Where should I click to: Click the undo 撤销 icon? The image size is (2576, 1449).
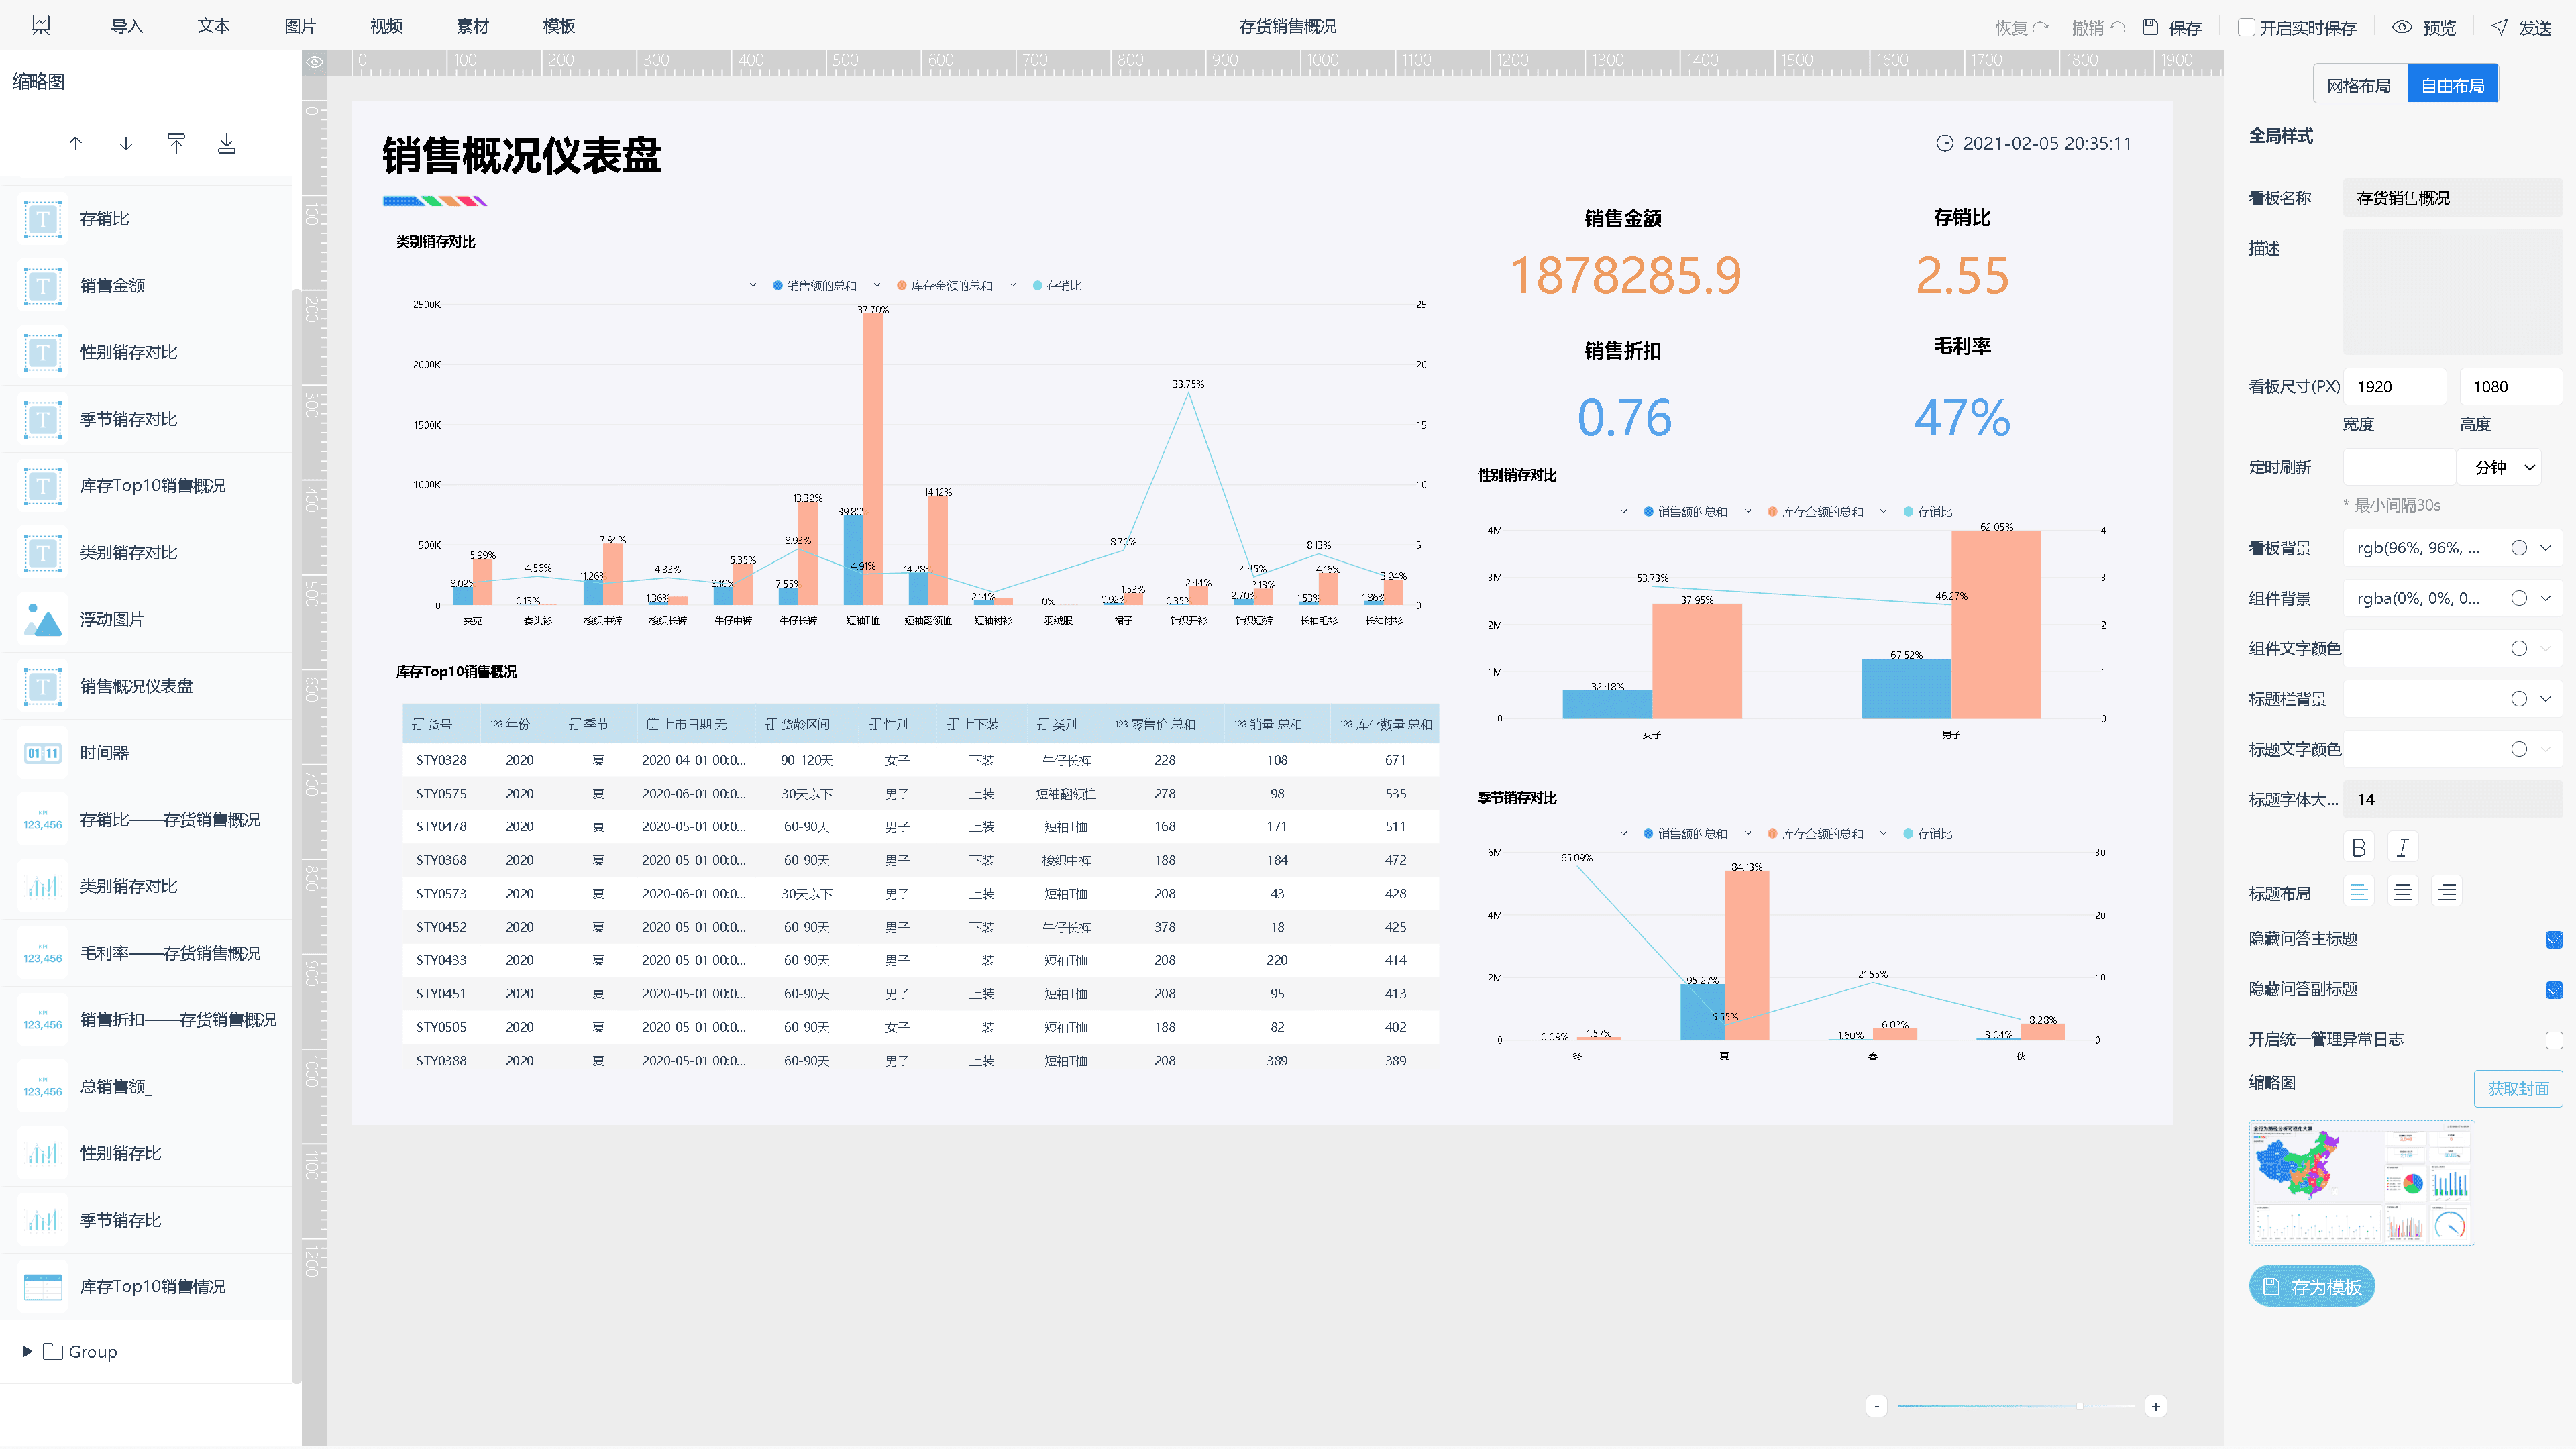point(2118,27)
